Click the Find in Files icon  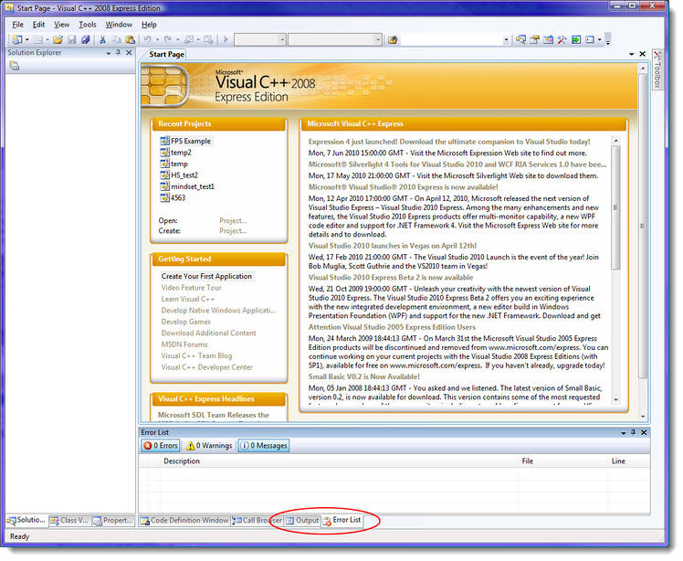(393, 40)
